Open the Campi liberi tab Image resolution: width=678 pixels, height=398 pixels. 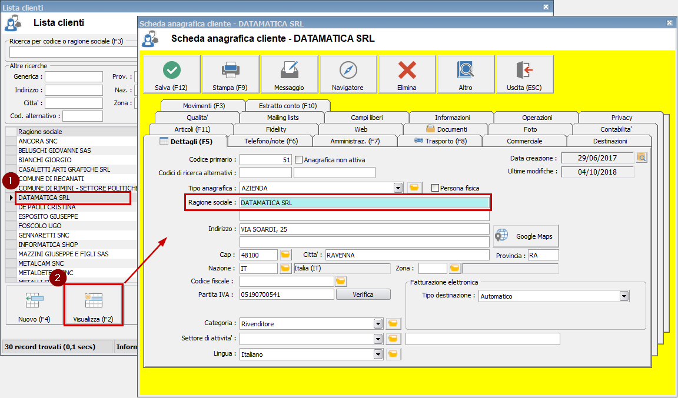[367, 118]
